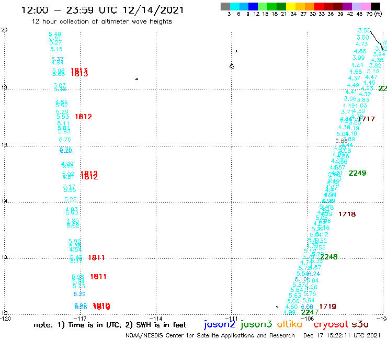Click the '-120' longitude axis label

tap(6, 319)
